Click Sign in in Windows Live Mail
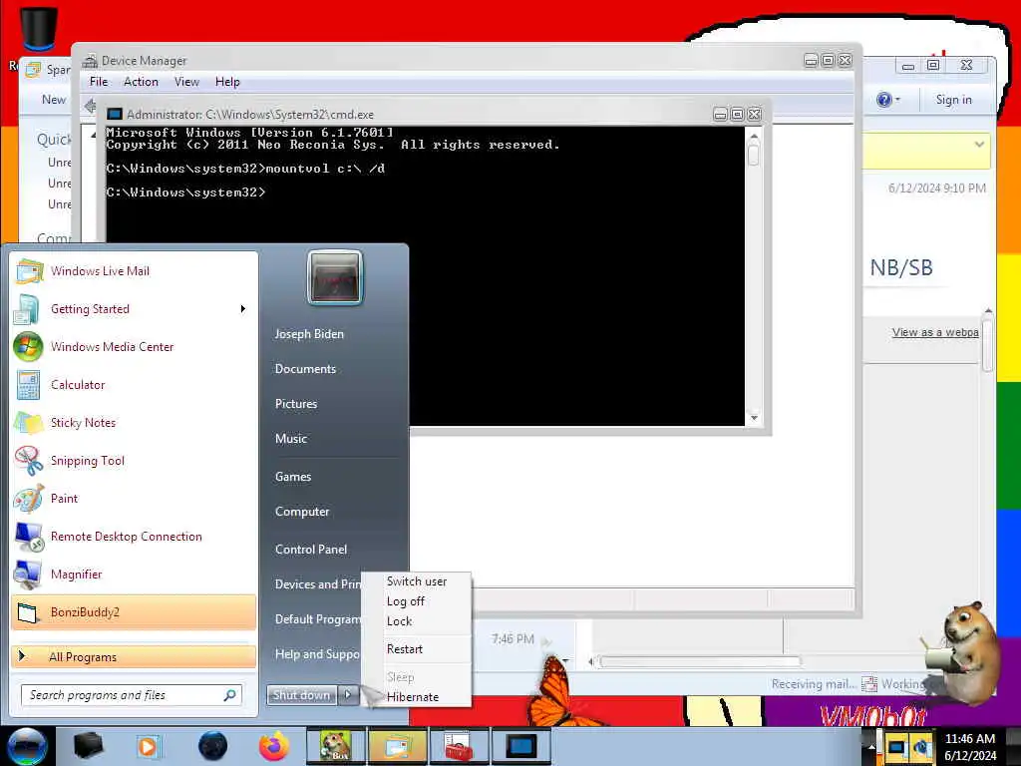This screenshot has width=1021, height=766. [x=953, y=100]
